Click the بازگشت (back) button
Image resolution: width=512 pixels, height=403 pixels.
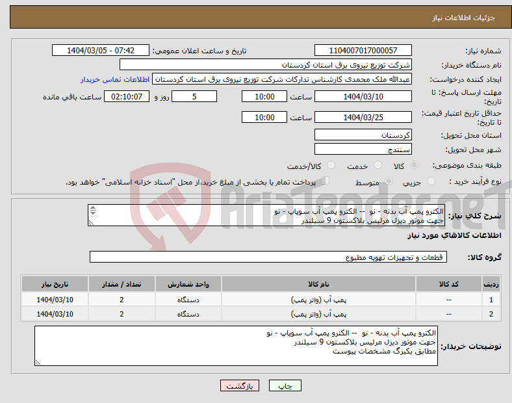(x=240, y=385)
